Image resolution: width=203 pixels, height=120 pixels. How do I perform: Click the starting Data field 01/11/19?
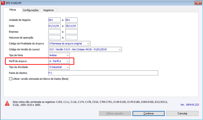pos(54,26)
